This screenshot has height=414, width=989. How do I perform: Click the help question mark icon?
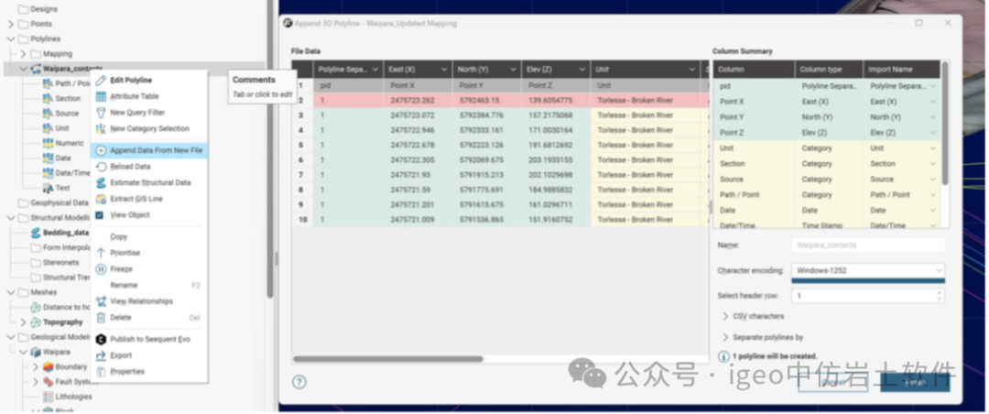click(x=299, y=382)
